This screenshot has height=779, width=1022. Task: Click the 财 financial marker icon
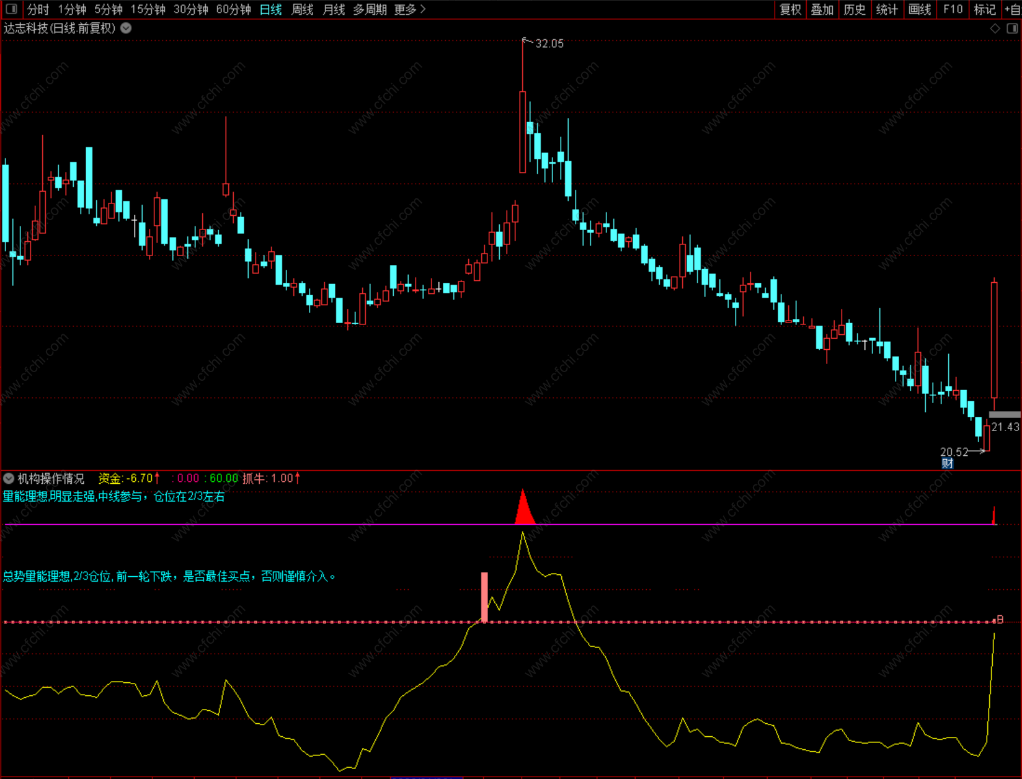click(x=947, y=463)
